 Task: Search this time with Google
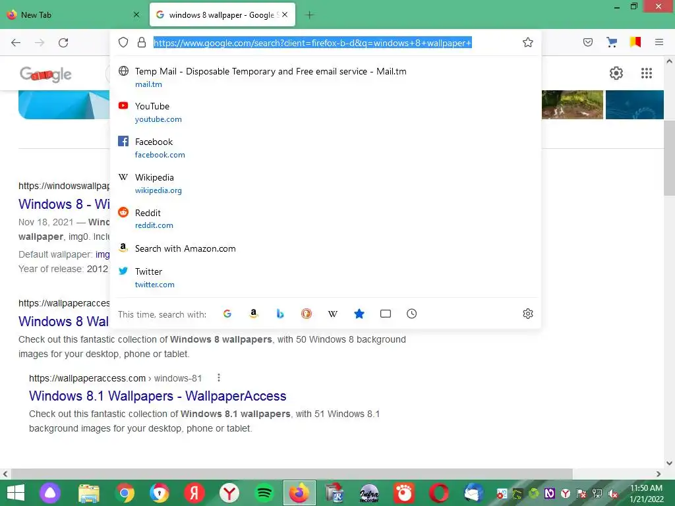[227, 314]
